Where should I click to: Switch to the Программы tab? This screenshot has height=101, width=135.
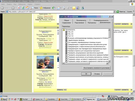pos(92,23)
